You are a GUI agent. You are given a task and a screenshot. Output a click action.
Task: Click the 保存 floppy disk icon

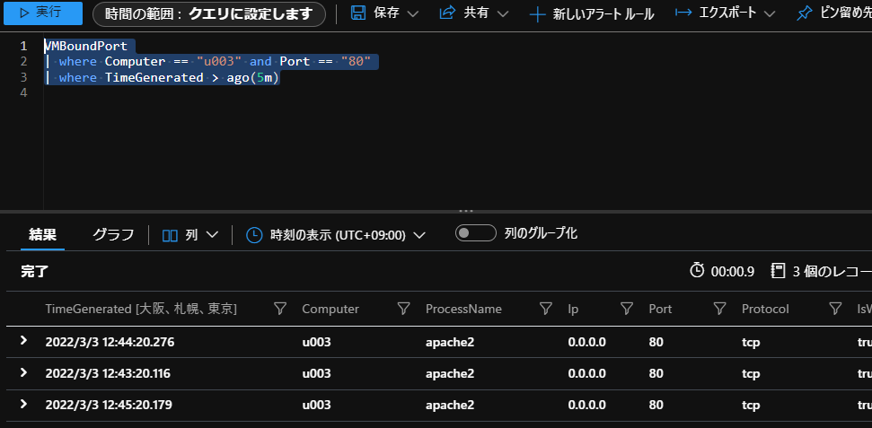pos(358,13)
